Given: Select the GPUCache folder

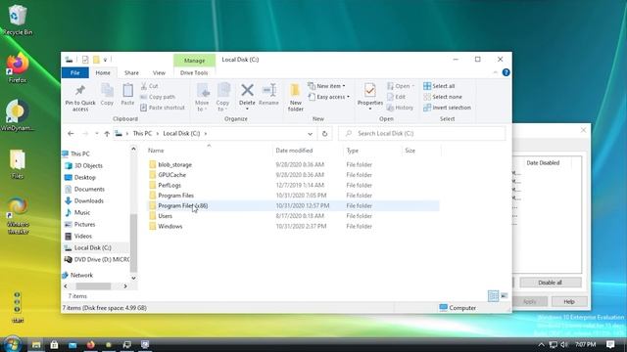Looking at the screenshot, I should [x=172, y=175].
